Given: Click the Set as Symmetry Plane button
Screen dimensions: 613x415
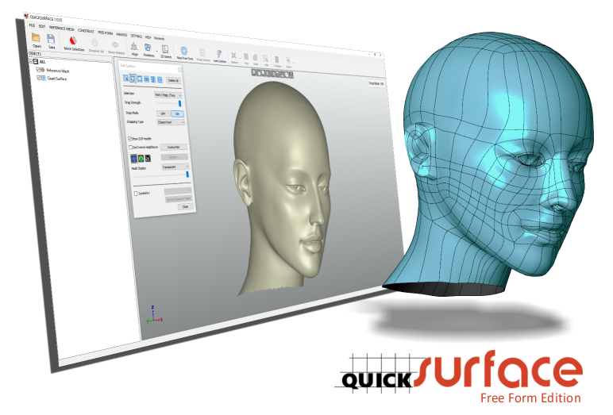Looking at the screenshot, I should tap(179, 199).
